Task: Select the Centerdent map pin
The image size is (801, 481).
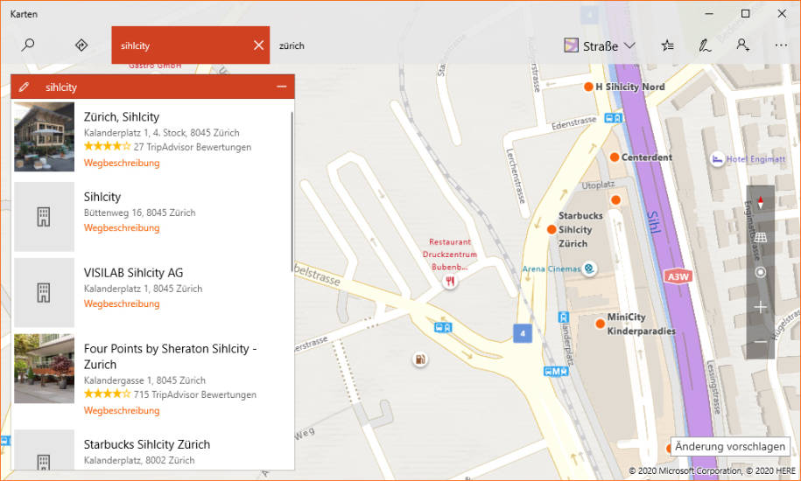Action: 615,157
